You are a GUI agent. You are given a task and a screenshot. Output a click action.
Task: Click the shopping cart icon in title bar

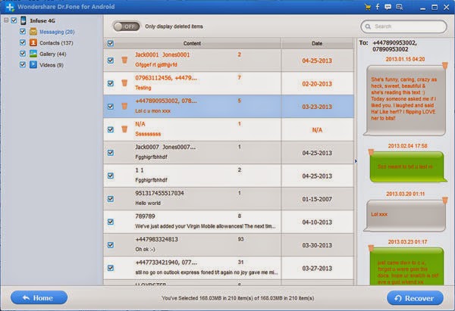pyautogui.click(x=368, y=8)
